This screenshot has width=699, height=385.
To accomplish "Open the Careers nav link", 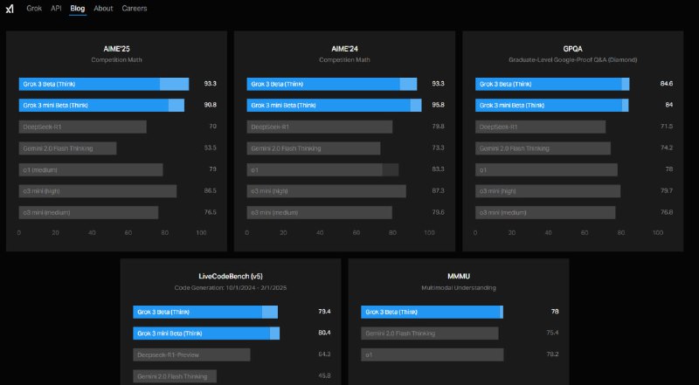I will [135, 8].
